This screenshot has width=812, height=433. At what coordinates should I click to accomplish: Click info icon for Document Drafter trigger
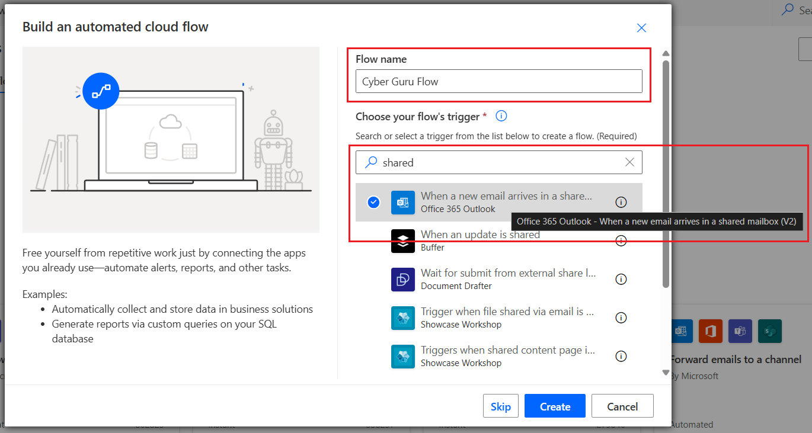621,279
